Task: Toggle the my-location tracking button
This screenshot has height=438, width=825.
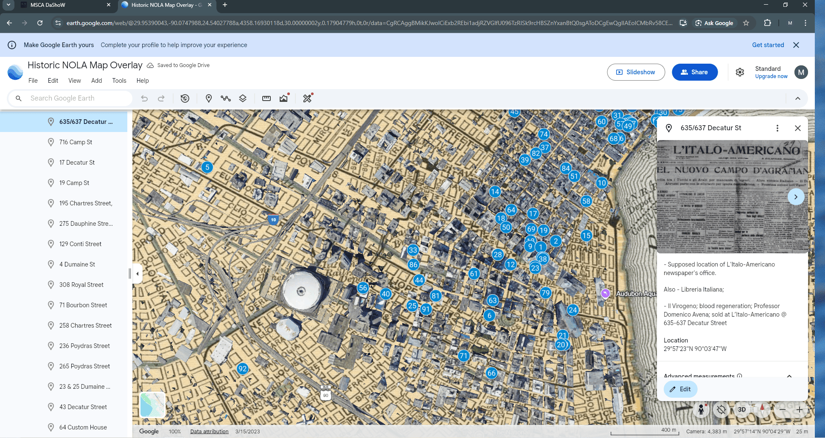Action: (721, 410)
